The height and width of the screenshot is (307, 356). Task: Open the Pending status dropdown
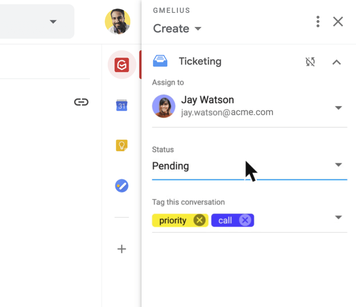(250, 166)
